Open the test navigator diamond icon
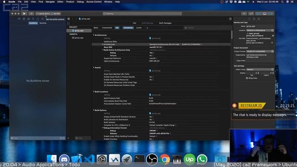The width and height of the screenshot is (297, 167). [42, 19]
